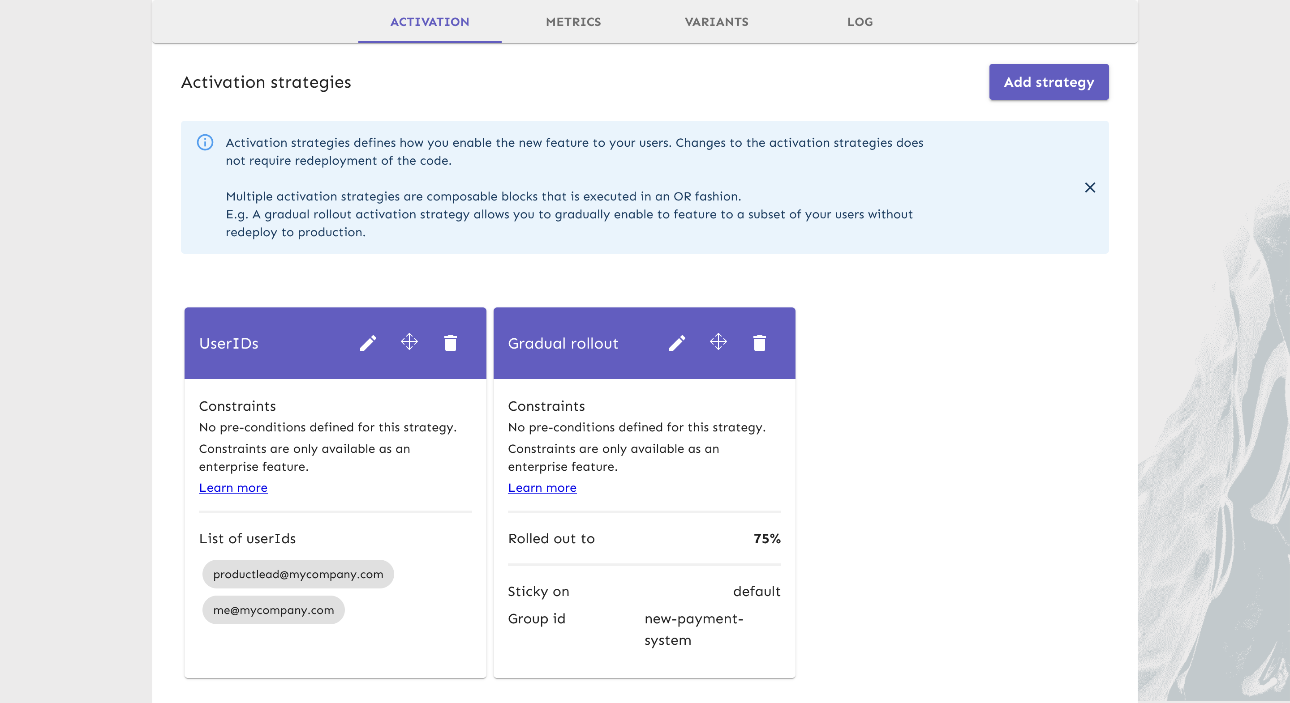This screenshot has height=703, width=1290.
Task: Click the Group id label
Action: point(536,619)
